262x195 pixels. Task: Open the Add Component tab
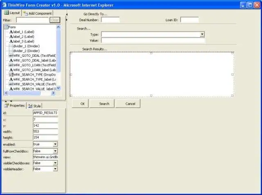tap(37, 13)
